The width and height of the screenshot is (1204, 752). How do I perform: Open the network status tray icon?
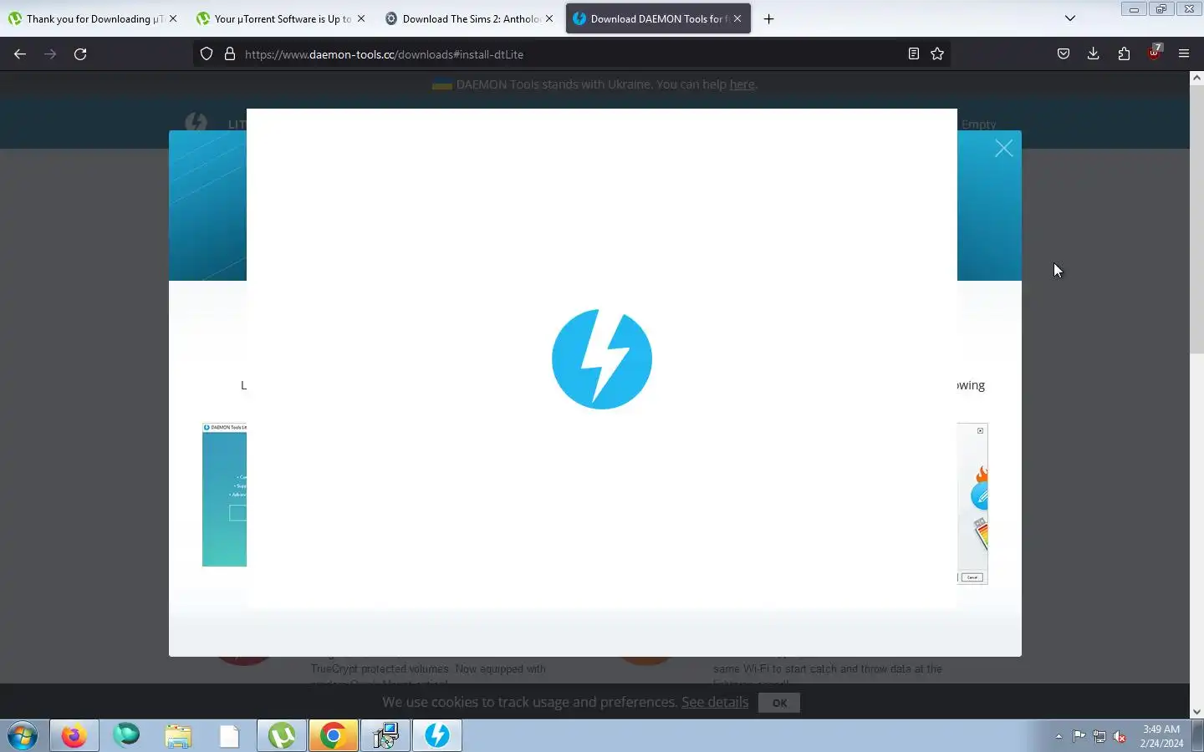[1099, 737]
